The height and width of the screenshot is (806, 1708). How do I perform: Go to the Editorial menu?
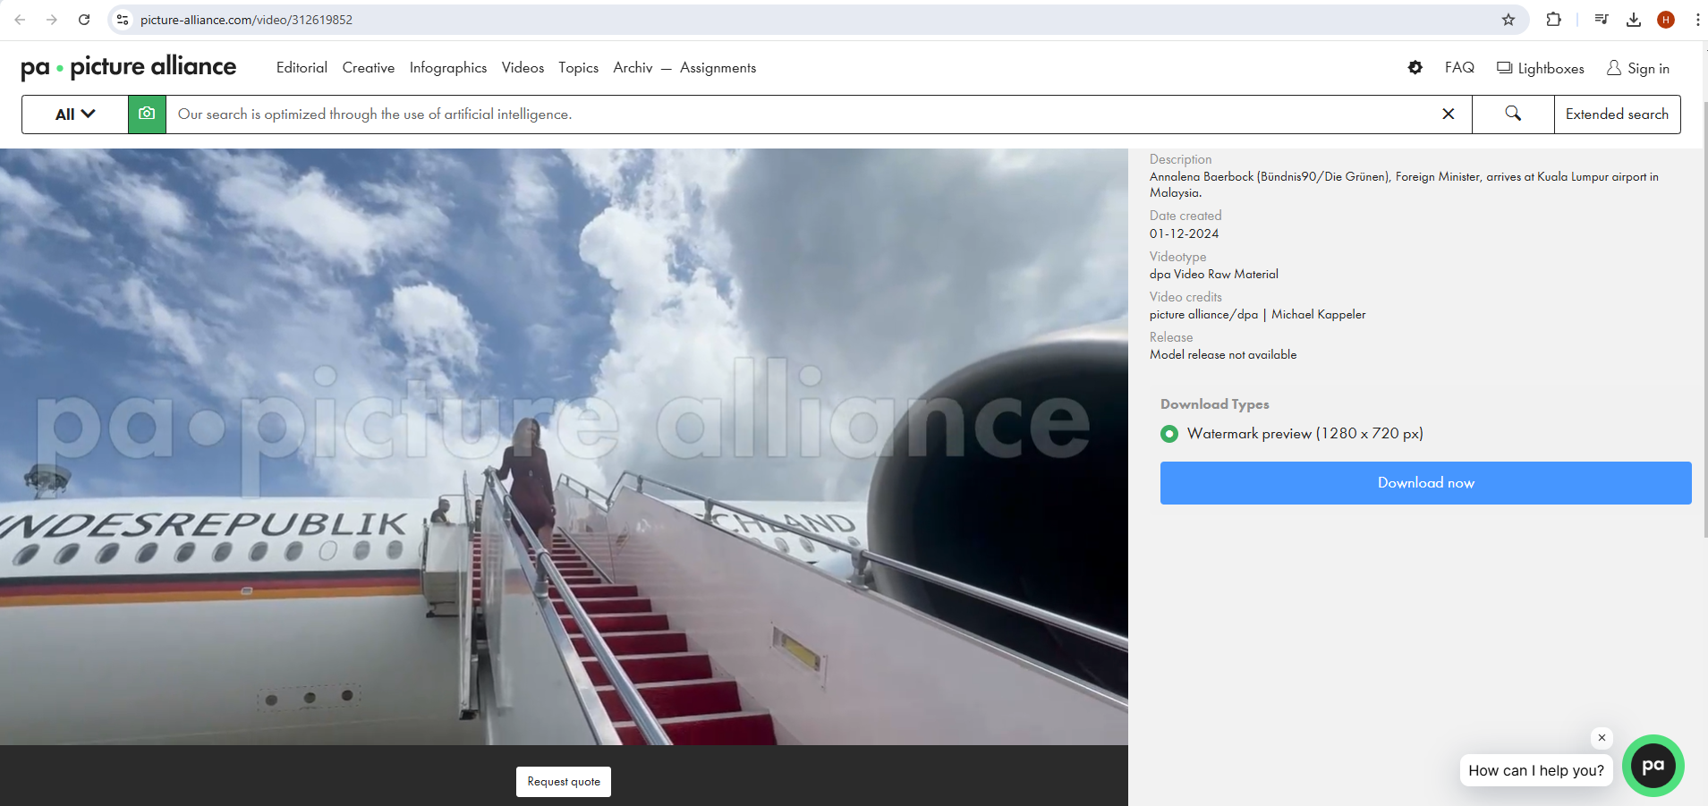(x=302, y=68)
